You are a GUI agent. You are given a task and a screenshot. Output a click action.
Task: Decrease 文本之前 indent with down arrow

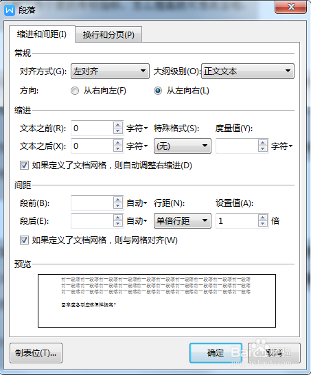click(118, 131)
